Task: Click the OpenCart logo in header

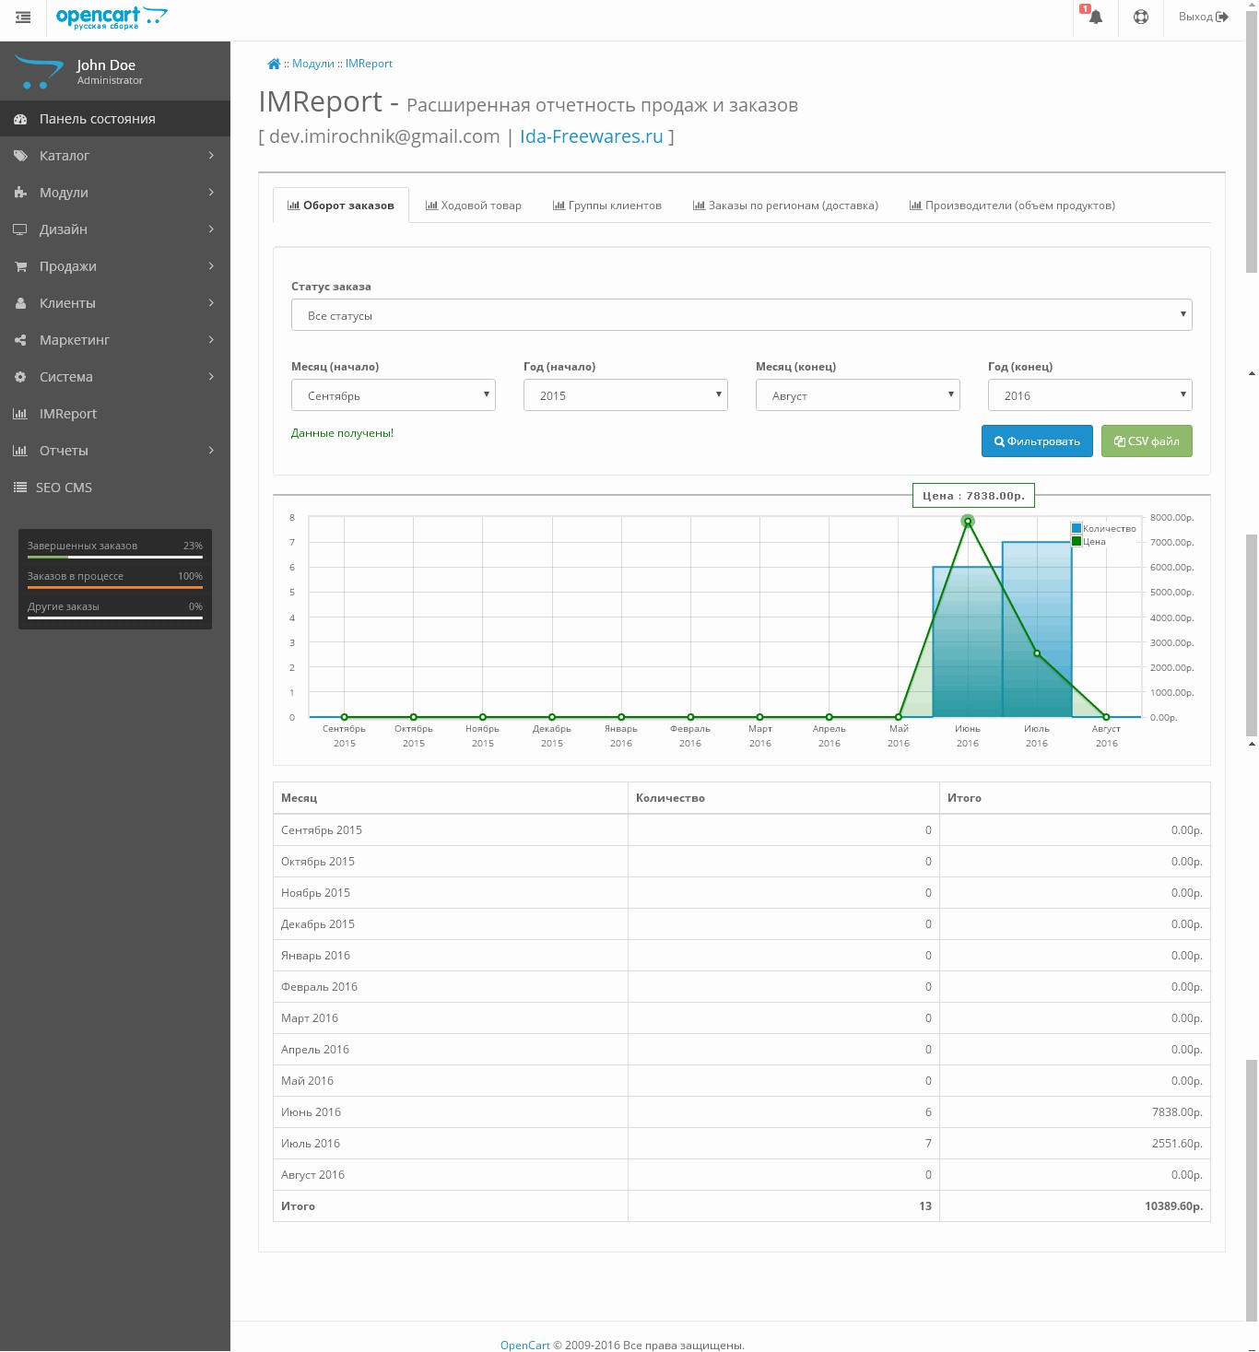Action: [112, 18]
